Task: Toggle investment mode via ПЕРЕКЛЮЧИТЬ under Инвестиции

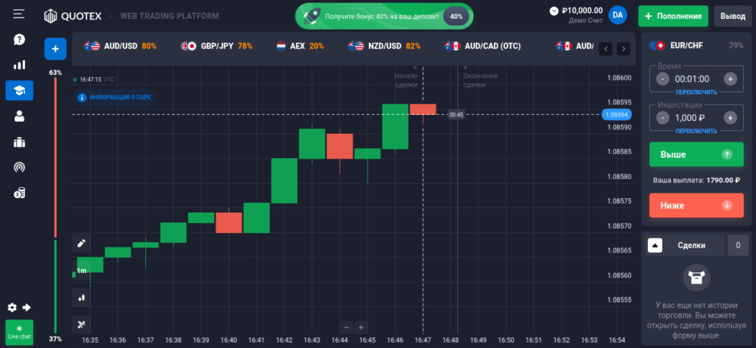Action: [696, 130]
